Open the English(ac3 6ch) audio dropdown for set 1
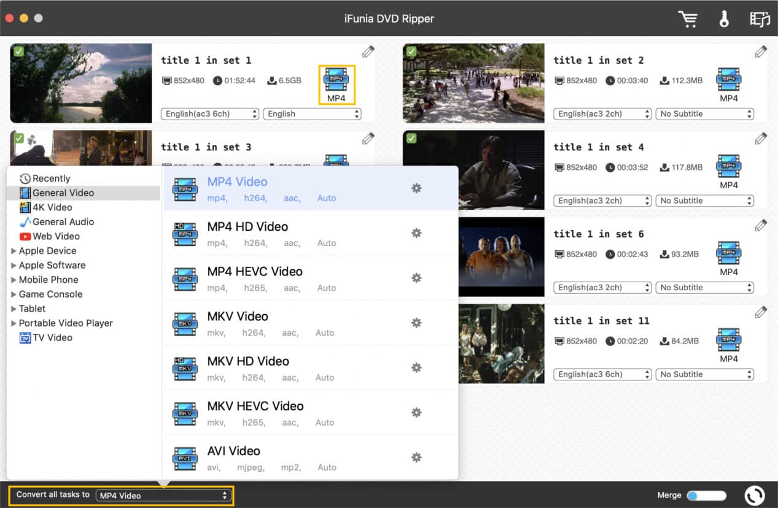 (210, 114)
